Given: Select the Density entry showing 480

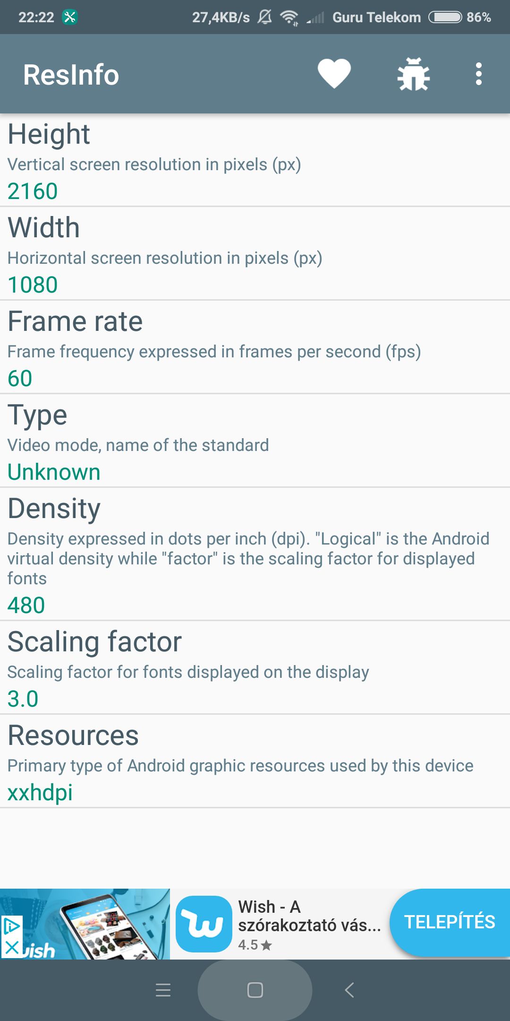Looking at the screenshot, I should [255, 554].
